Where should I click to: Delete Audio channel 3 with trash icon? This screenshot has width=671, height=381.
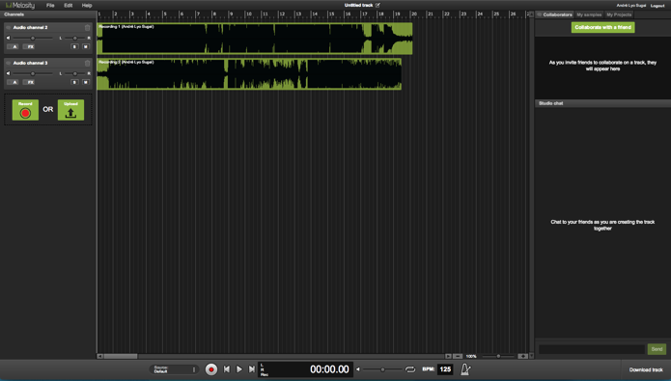point(87,63)
